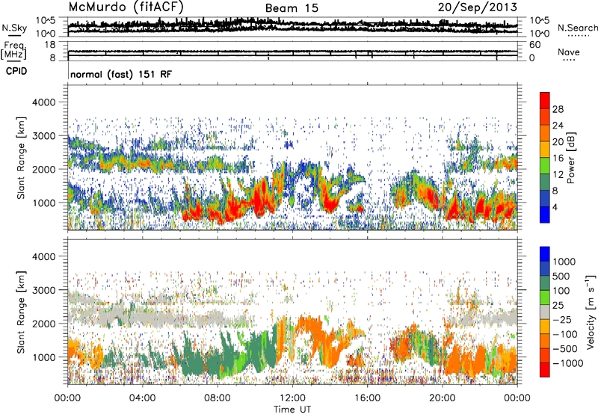Click the 4000 tick on power panel axis

(x=44, y=102)
